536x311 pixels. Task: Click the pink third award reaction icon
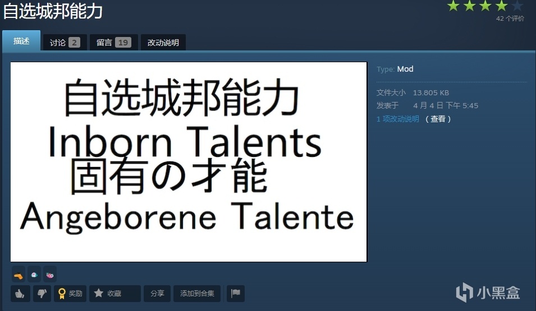tap(50, 275)
